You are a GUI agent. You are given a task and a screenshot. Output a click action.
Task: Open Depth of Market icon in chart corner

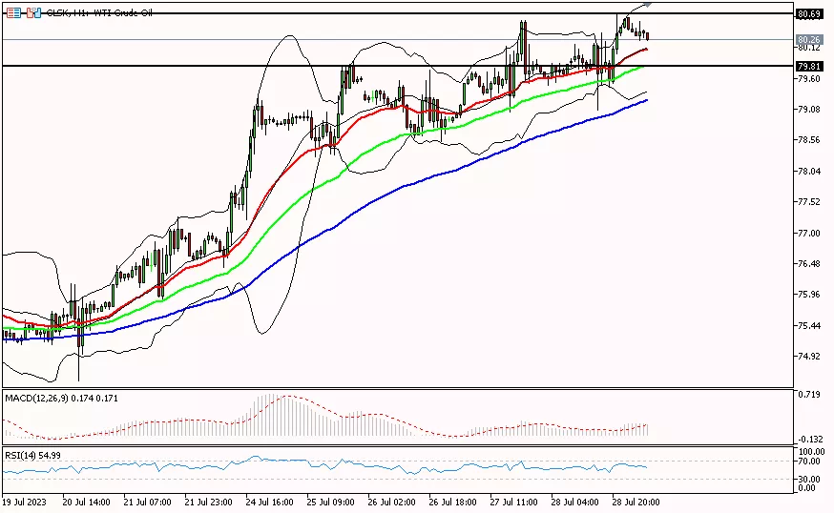(x=13, y=12)
